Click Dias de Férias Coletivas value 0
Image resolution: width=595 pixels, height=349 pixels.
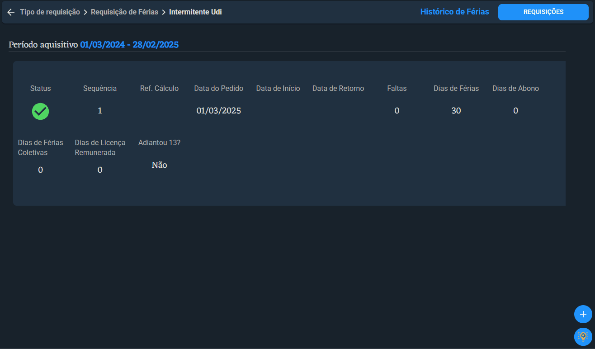point(40,170)
